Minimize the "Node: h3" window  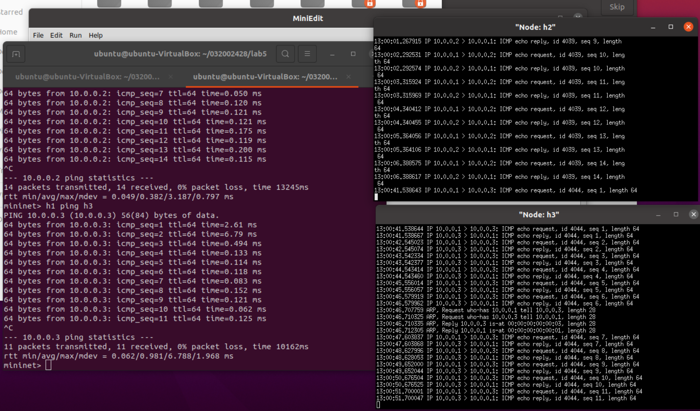click(658, 215)
